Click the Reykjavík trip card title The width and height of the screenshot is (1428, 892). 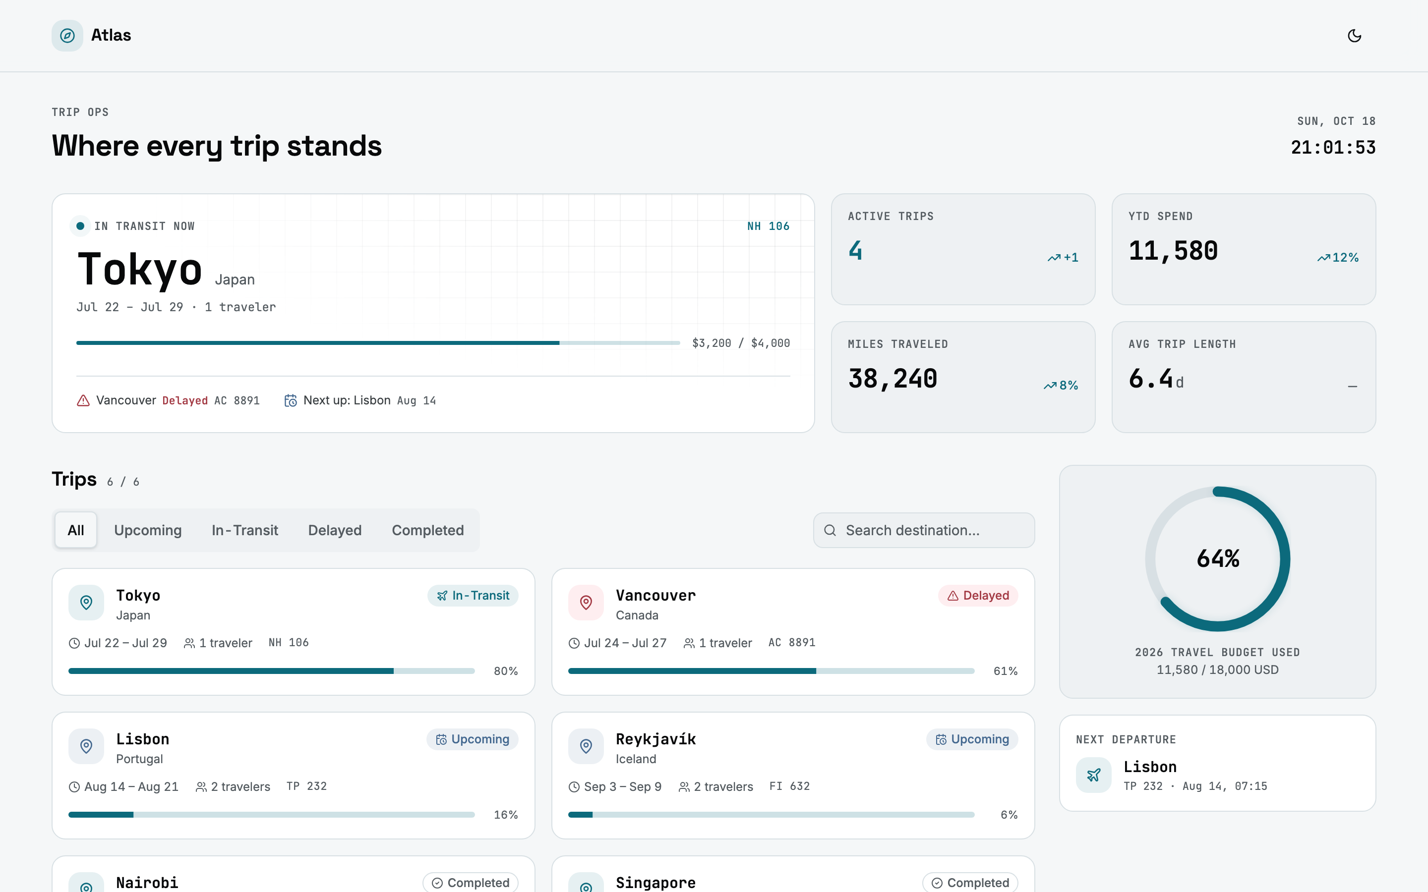coord(655,739)
